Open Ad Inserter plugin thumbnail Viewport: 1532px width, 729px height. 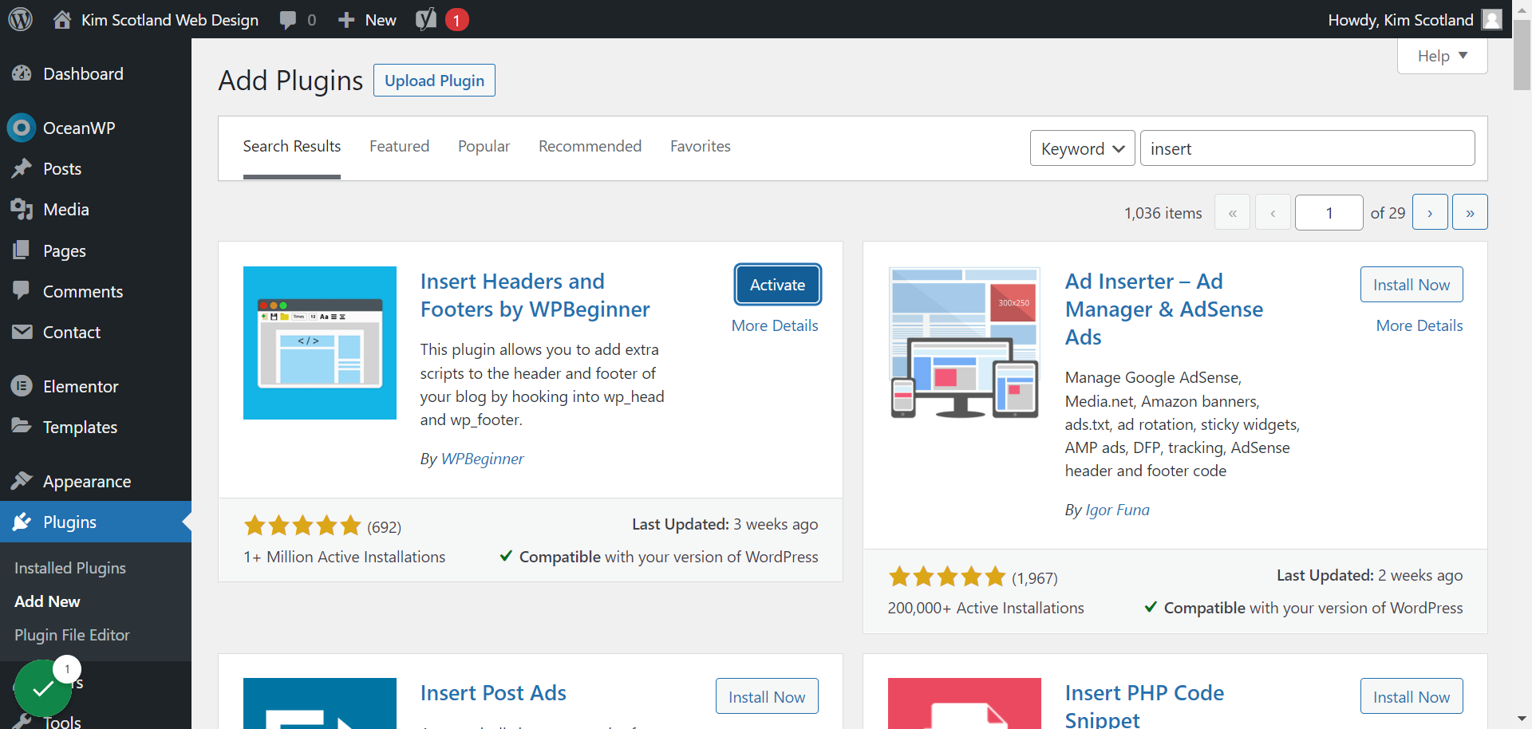click(965, 343)
